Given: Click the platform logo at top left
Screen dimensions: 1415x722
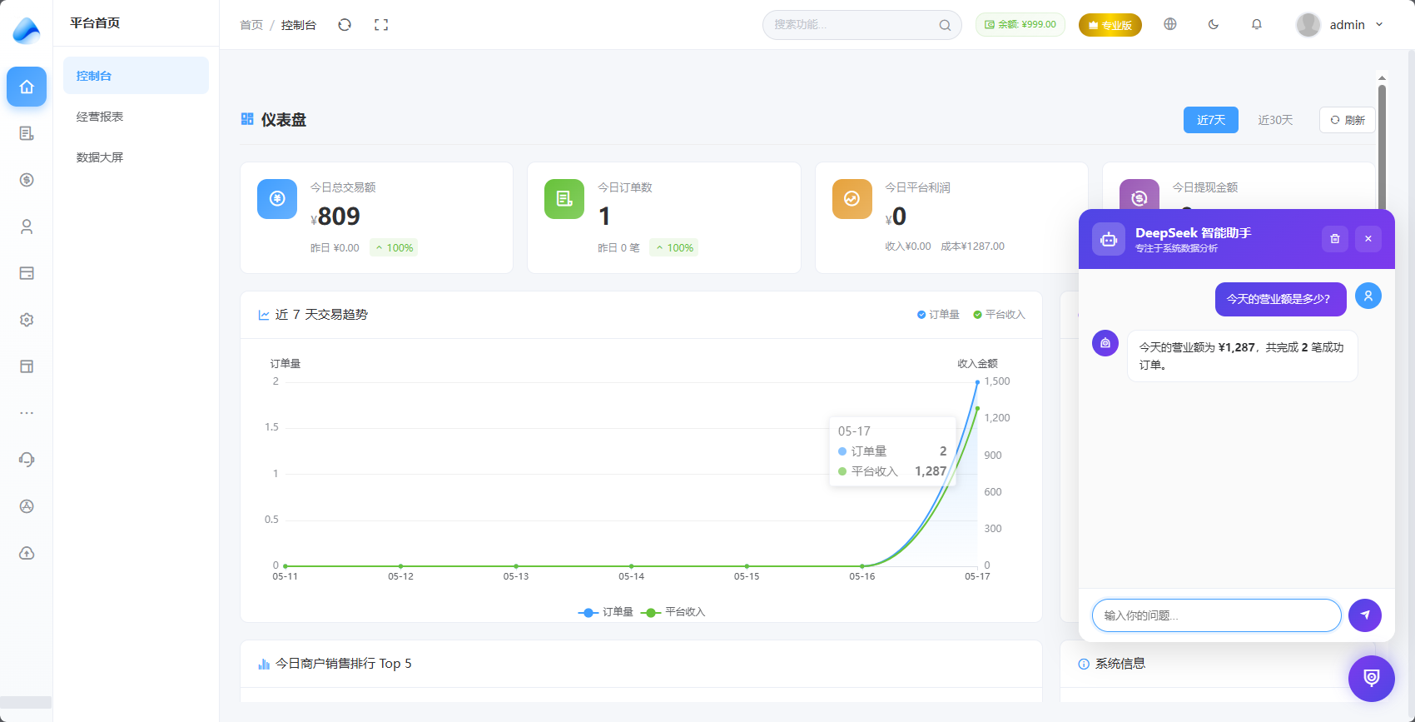Looking at the screenshot, I should pyautogui.click(x=27, y=30).
